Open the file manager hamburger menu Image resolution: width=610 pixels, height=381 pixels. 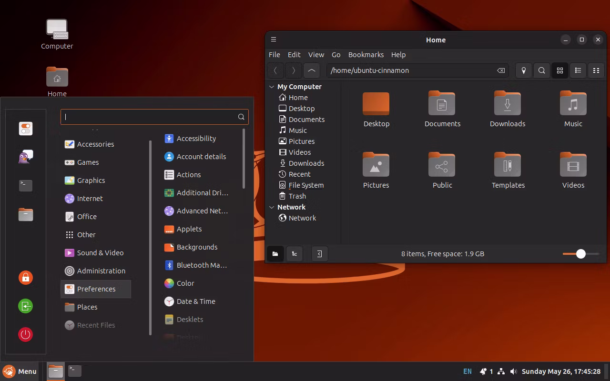(x=274, y=40)
